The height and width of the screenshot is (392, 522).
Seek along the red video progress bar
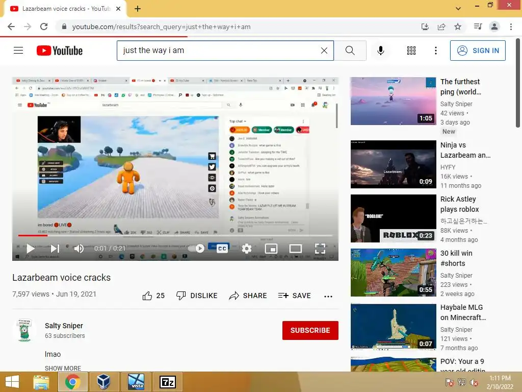[175, 235]
